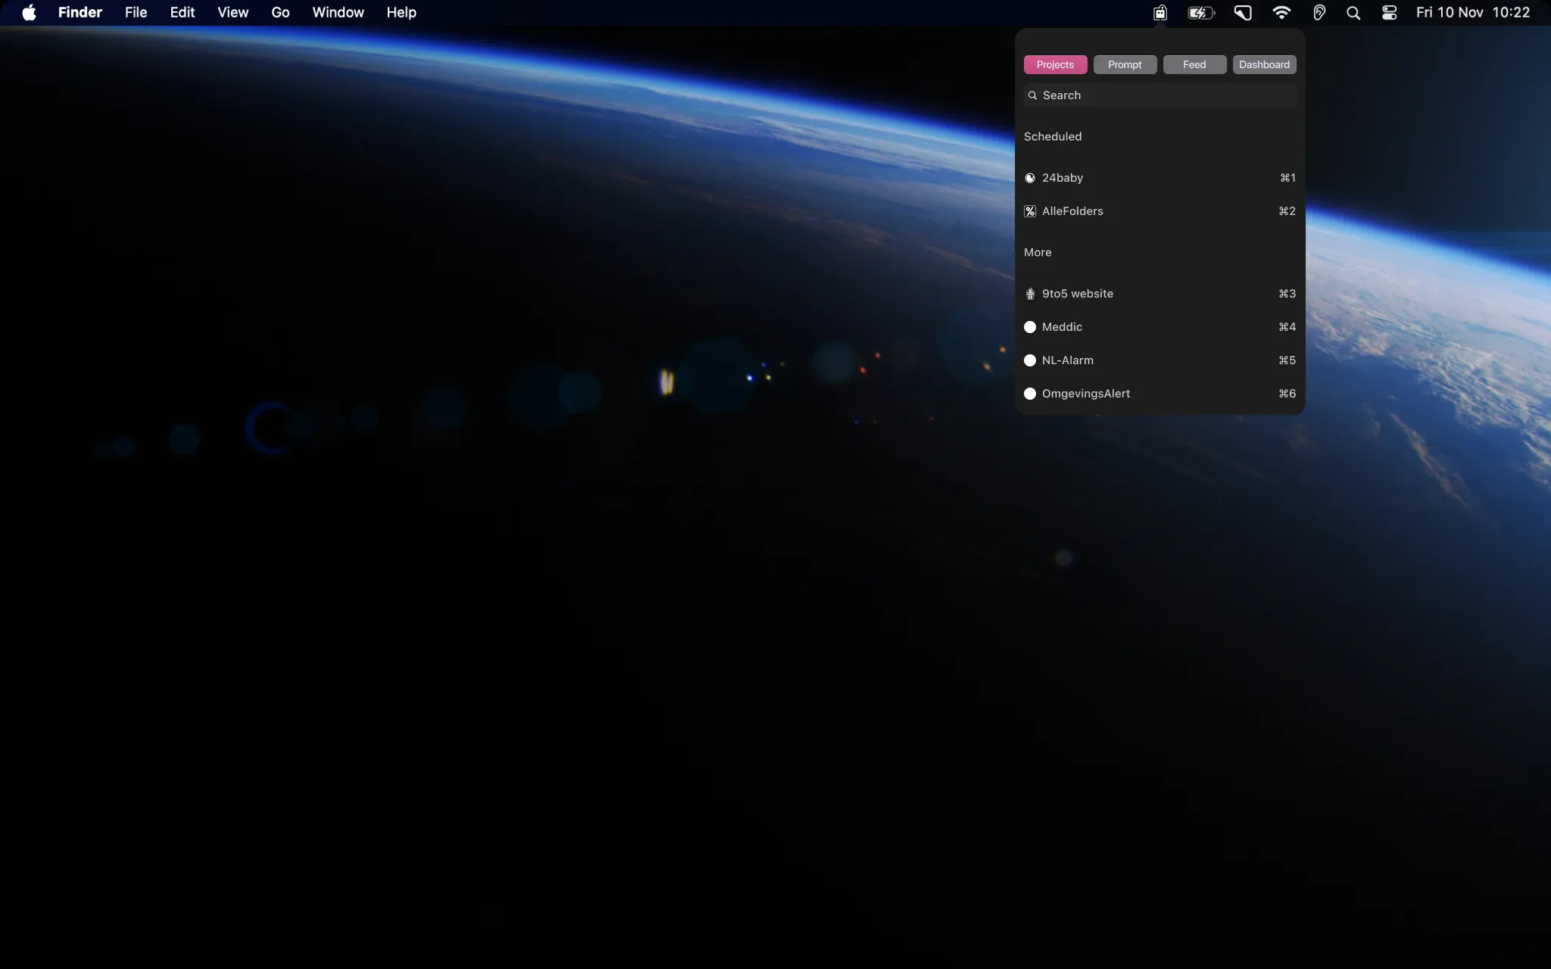Screen dimensions: 1551x969
Task: Open Control Center icon
Action: [x=1389, y=13]
